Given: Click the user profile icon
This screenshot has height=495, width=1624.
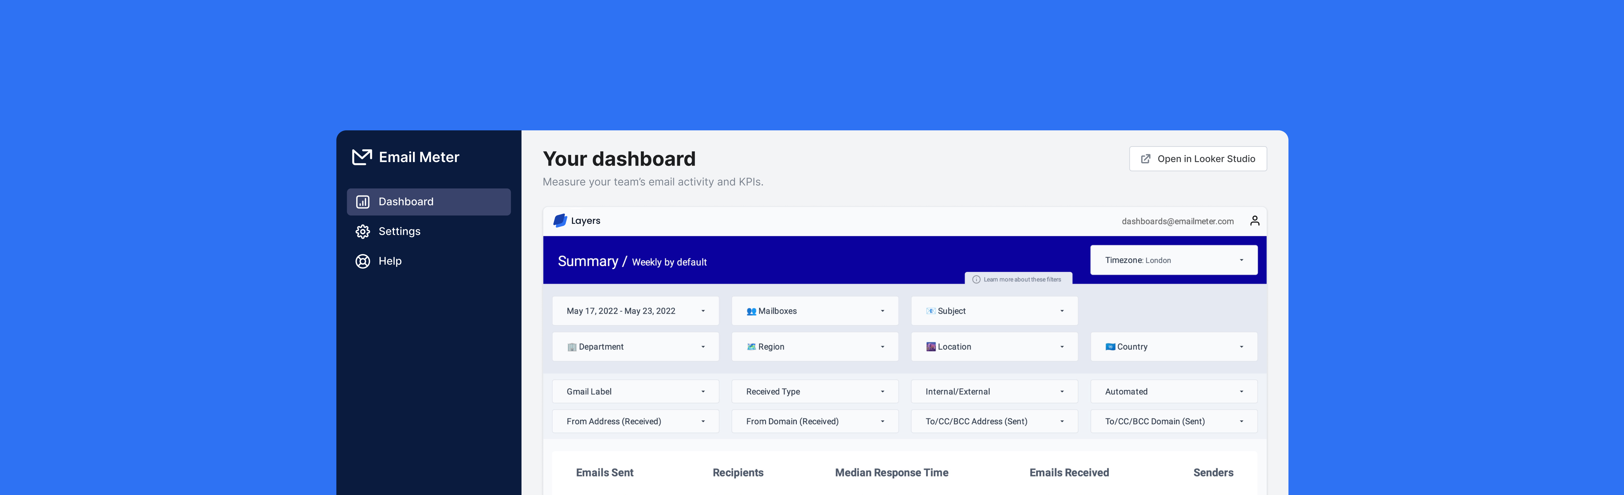Looking at the screenshot, I should click(x=1255, y=221).
